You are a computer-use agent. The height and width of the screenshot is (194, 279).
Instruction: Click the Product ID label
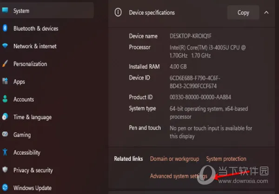[141, 97]
